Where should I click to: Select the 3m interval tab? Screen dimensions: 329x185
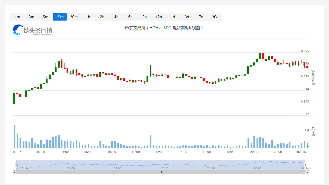point(31,17)
